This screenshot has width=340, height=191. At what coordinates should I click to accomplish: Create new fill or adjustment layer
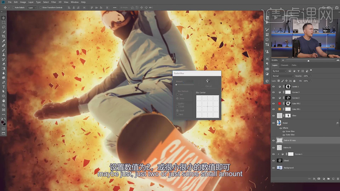point(324,179)
